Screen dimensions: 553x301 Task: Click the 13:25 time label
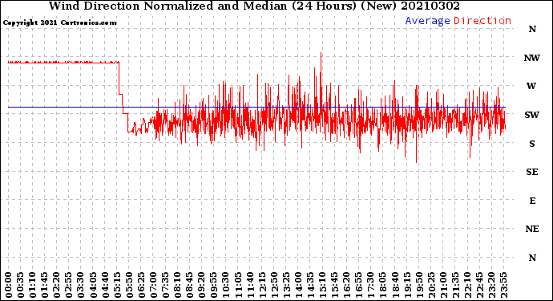tap(286, 285)
